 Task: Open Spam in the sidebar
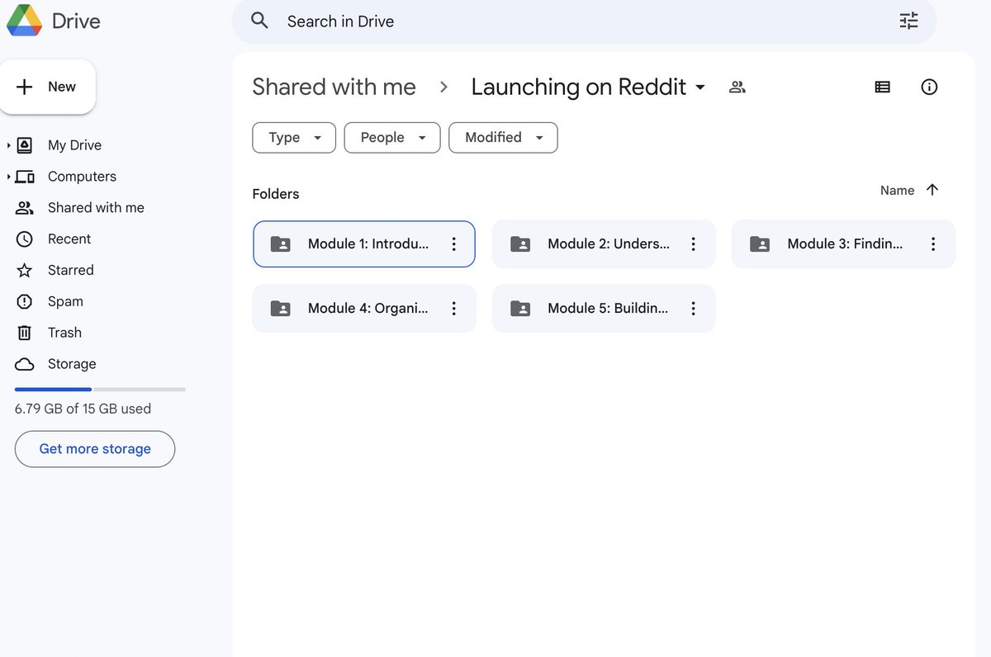tap(65, 302)
